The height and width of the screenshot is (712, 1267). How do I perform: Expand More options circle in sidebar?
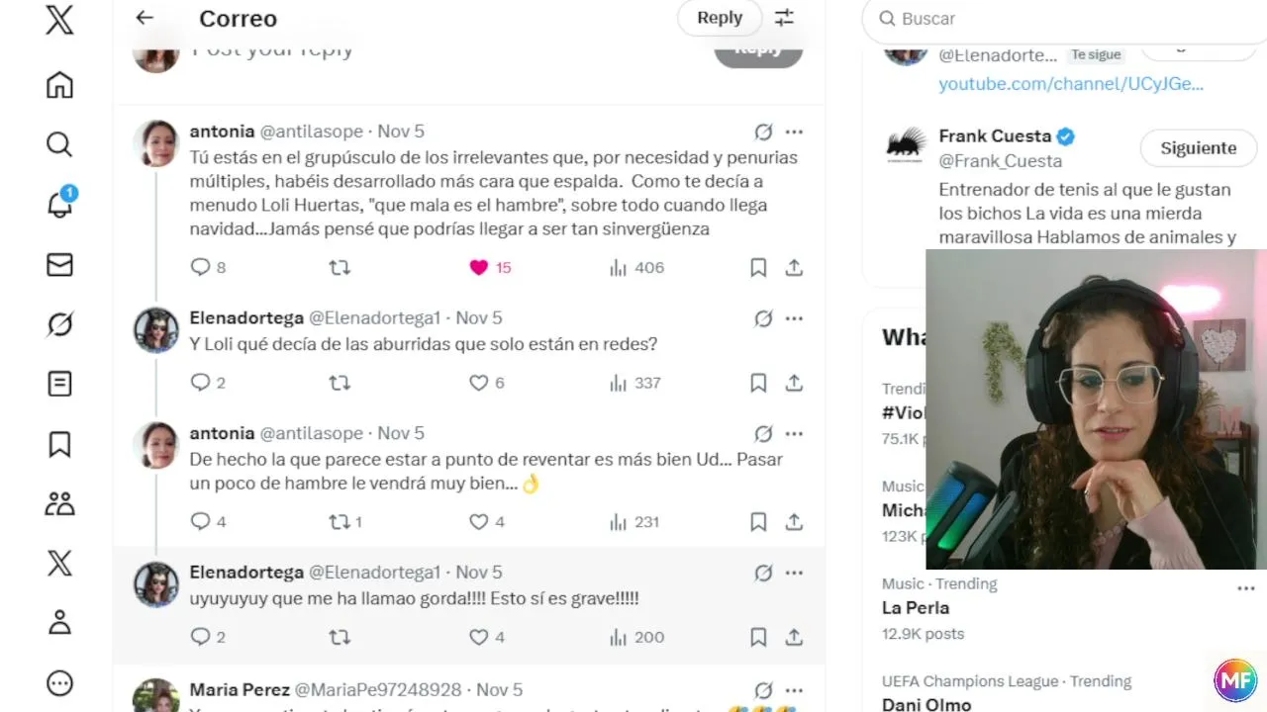click(59, 683)
